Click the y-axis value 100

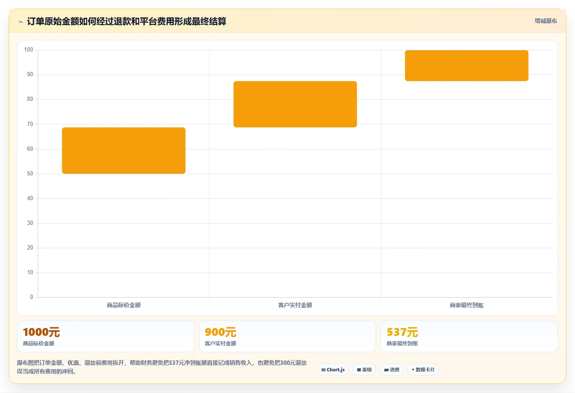click(x=29, y=50)
